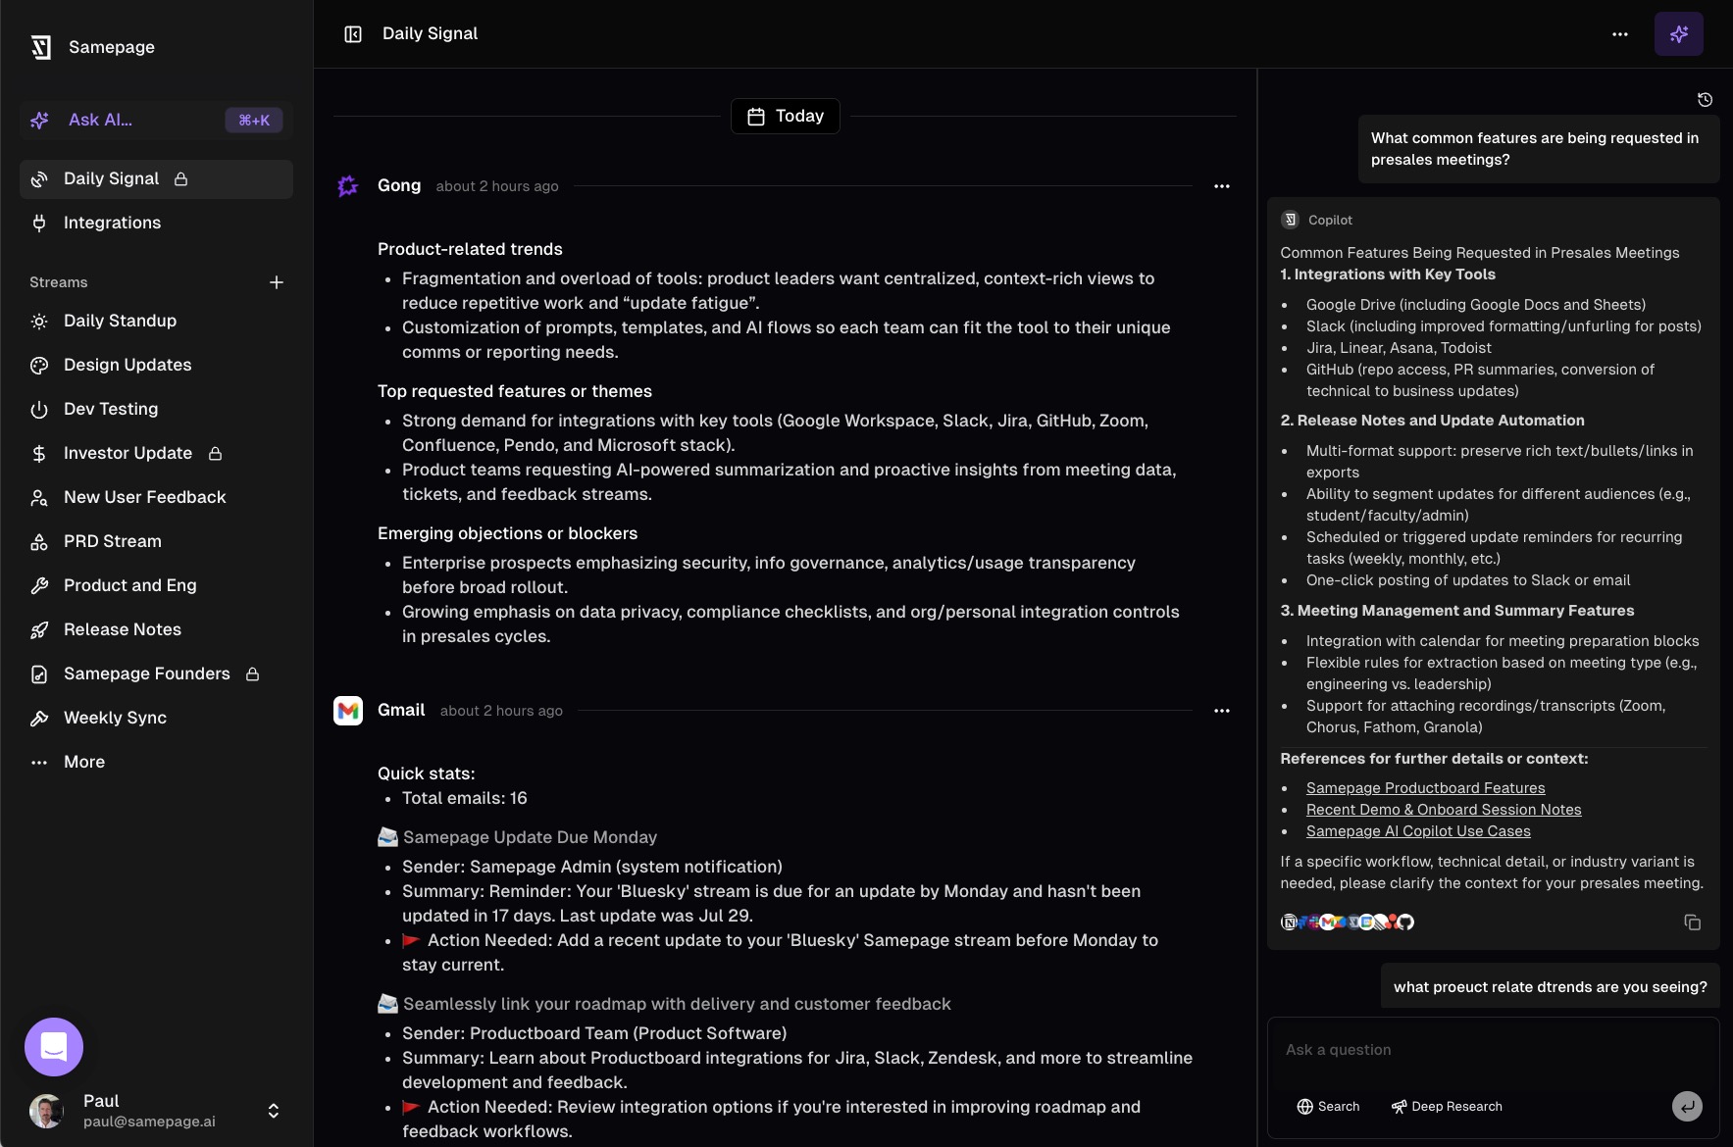1733x1147 pixels.
Task: Open the Samepage Founders stream
Action: [157, 673]
